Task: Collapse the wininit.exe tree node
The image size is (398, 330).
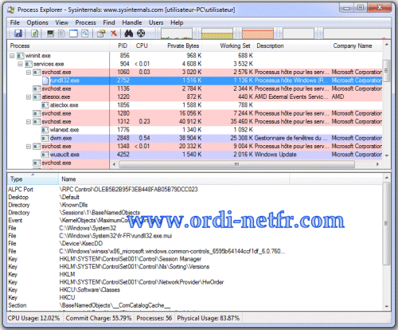Action: click(12, 56)
